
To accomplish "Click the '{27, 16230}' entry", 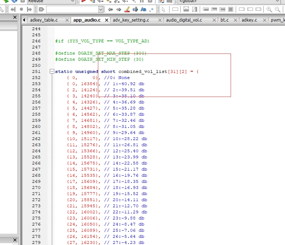I will [83, 242].
